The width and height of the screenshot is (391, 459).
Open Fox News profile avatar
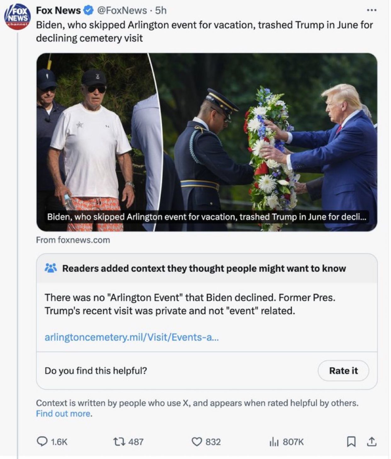pyautogui.click(x=17, y=17)
